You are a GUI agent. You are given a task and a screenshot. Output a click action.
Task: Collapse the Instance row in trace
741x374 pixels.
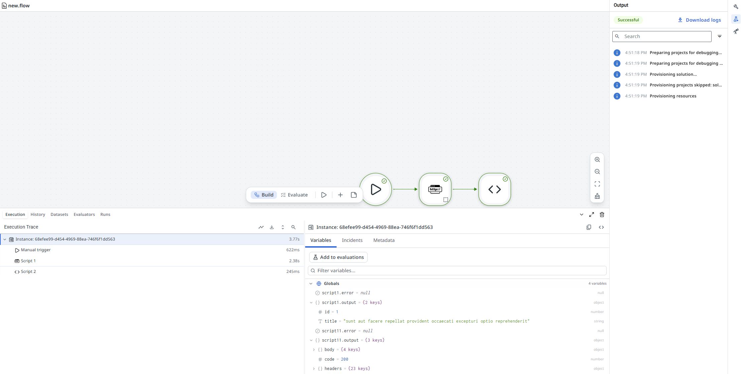(x=5, y=239)
